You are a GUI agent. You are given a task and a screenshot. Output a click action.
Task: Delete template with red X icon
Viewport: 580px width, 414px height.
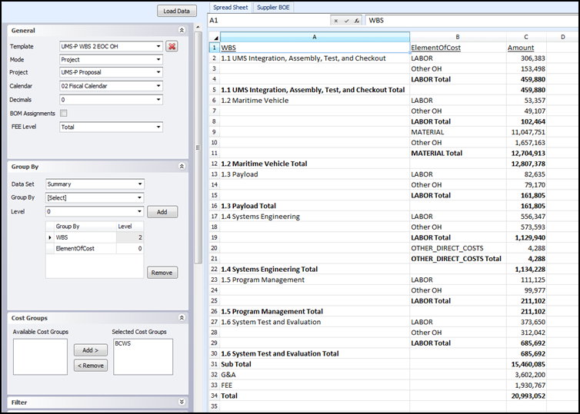coord(172,46)
